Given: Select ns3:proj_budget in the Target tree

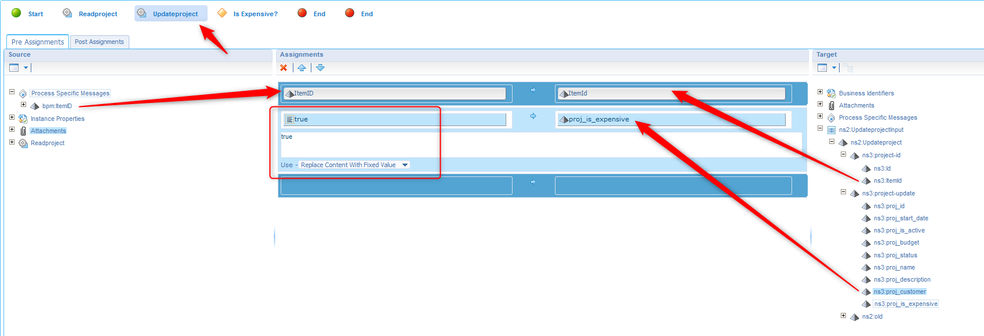Looking at the screenshot, I should [x=896, y=243].
